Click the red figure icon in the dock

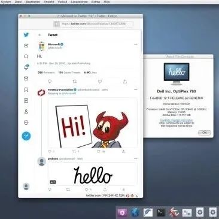[174, 212]
